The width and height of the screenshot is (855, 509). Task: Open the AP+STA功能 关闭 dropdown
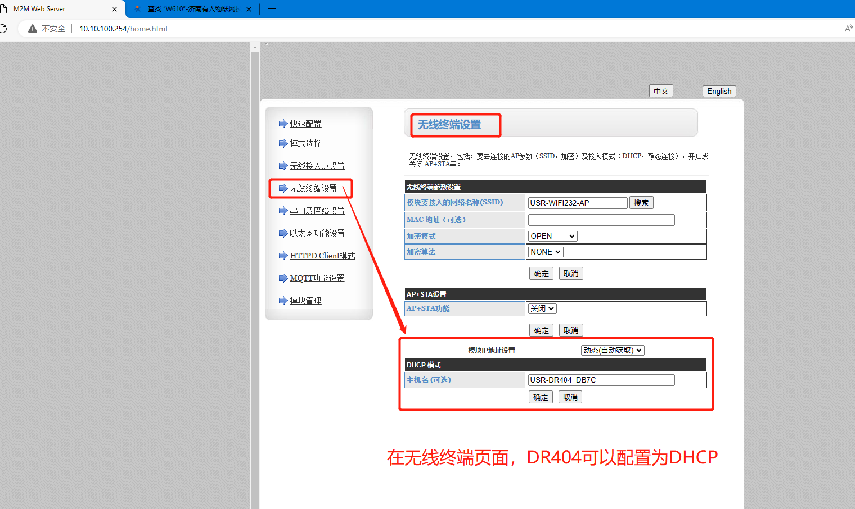[542, 308]
